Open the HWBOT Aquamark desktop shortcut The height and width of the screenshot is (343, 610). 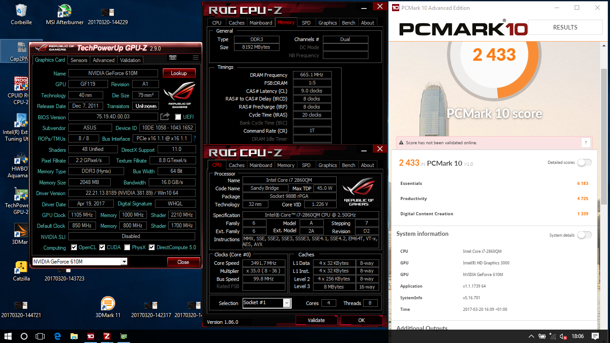coord(20,164)
